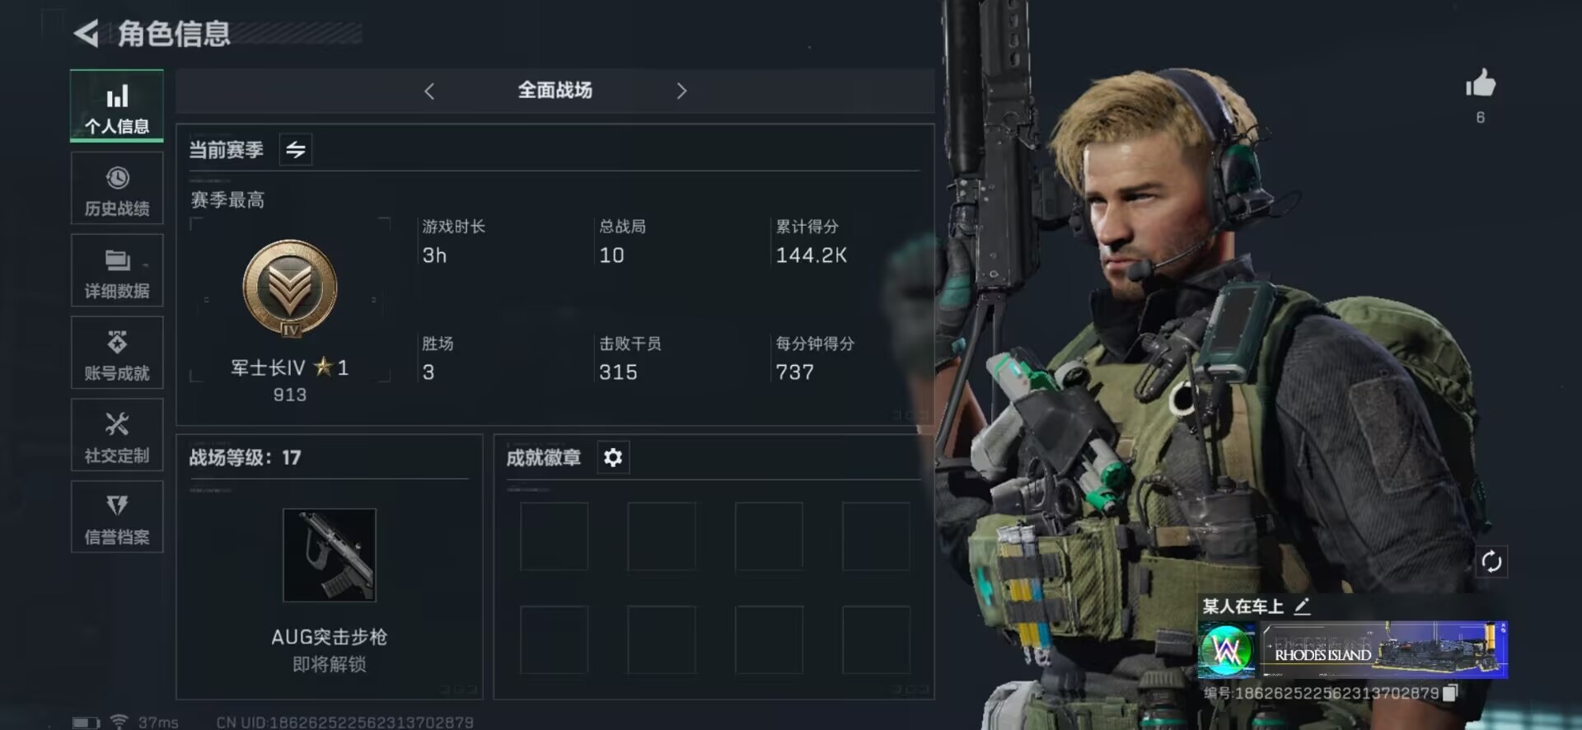Rotate the character model with the refresh icon
1582x730 pixels.
(1491, 562)
